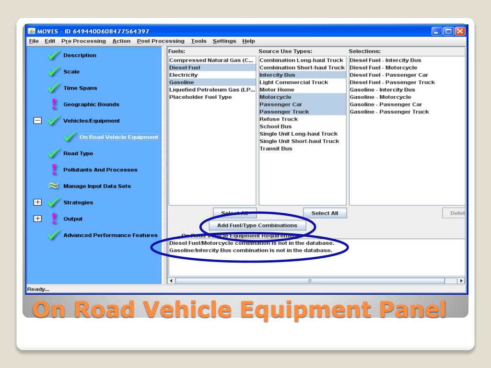This screenshot has width=491, height=368.
Task: Select Combination Short-haul Truck source type
Action: (303, 68)
